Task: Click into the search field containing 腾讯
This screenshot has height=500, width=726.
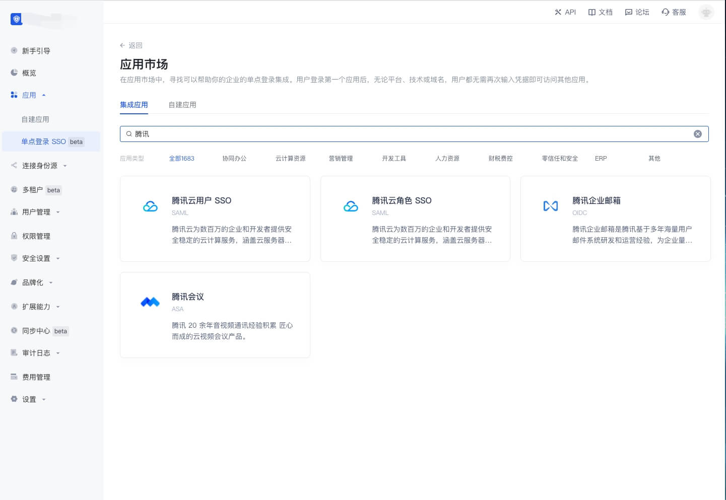Action: [x=403, y=134]
